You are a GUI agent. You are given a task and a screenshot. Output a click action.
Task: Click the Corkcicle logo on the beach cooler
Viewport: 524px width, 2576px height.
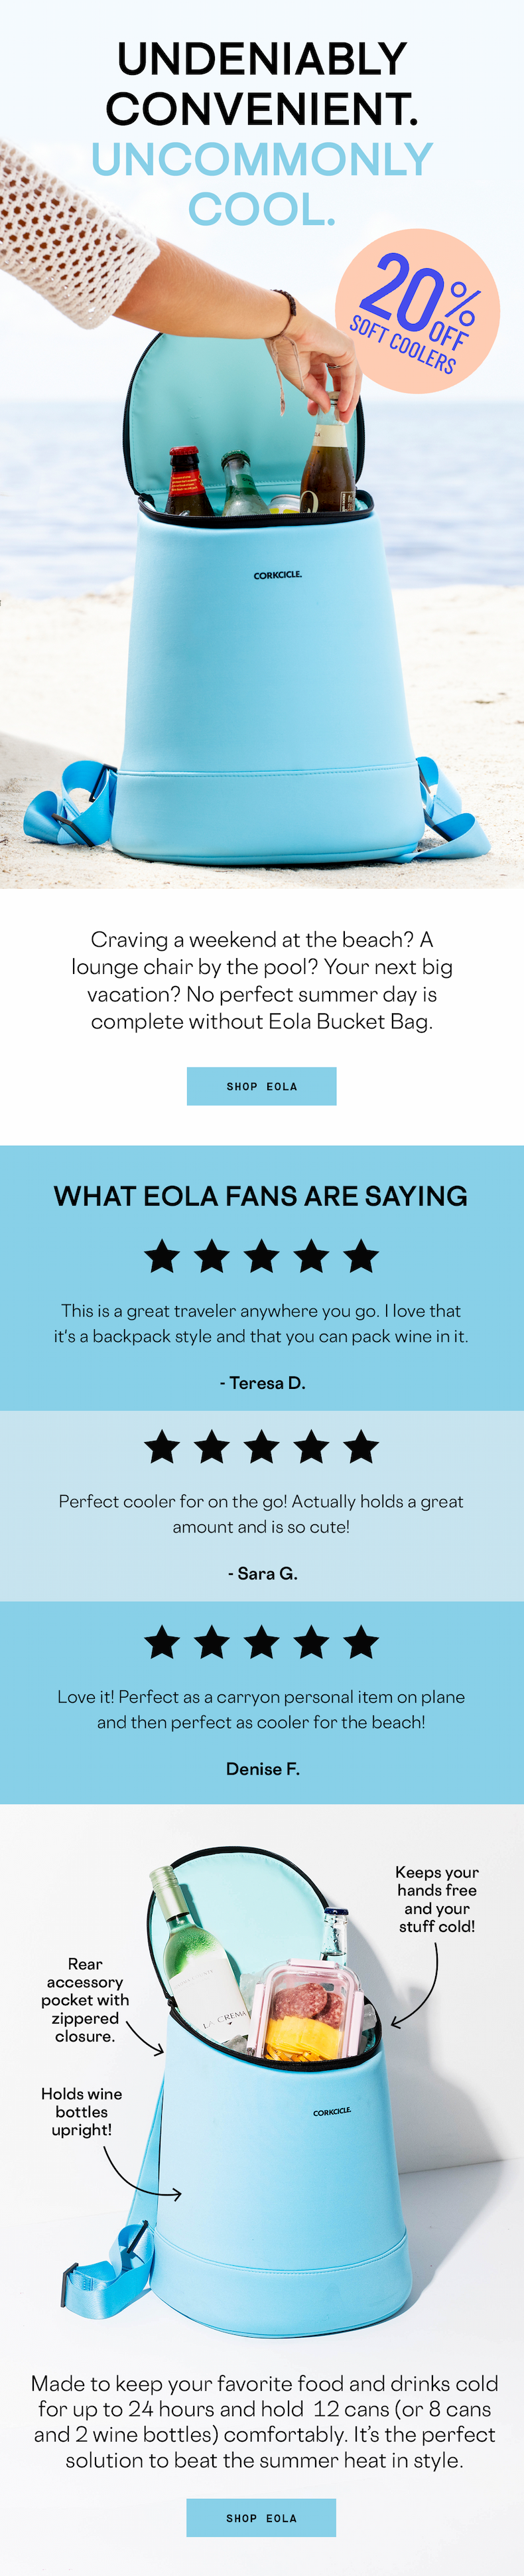tap(277, 575)
